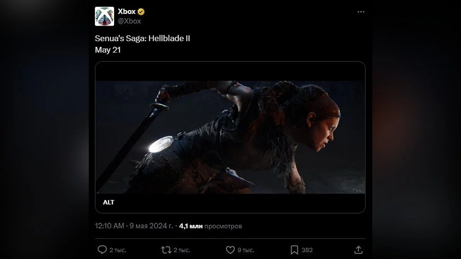
Task: Click the reply count '2 тыс.'
Action: [x=118, y=250]
